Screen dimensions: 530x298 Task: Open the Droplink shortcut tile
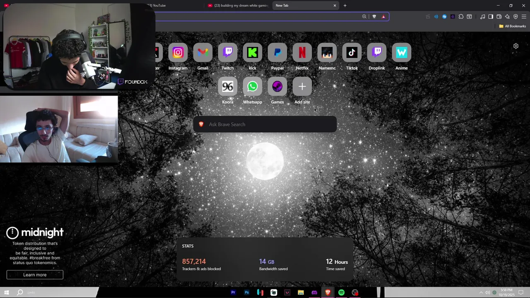(377, 53)
